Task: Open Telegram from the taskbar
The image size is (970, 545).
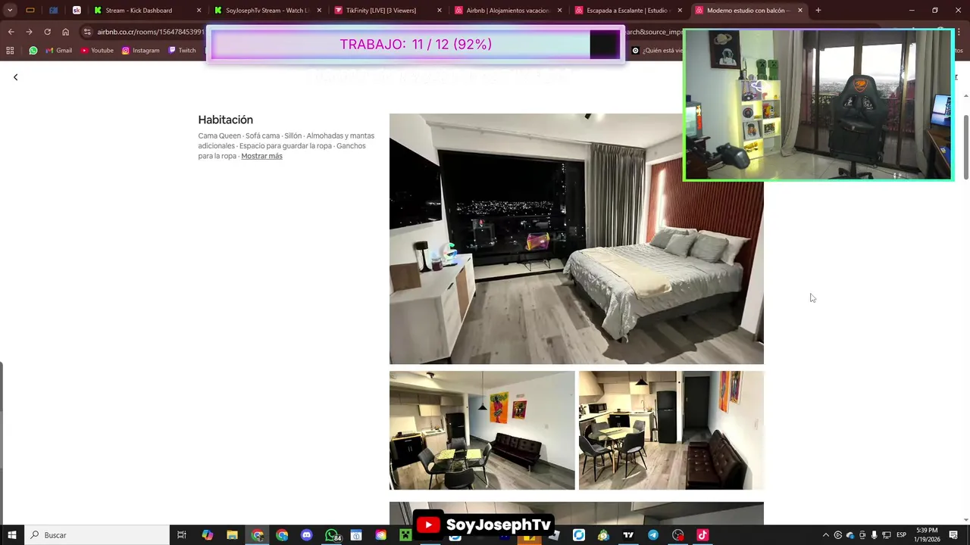Action: pos(653,535)
